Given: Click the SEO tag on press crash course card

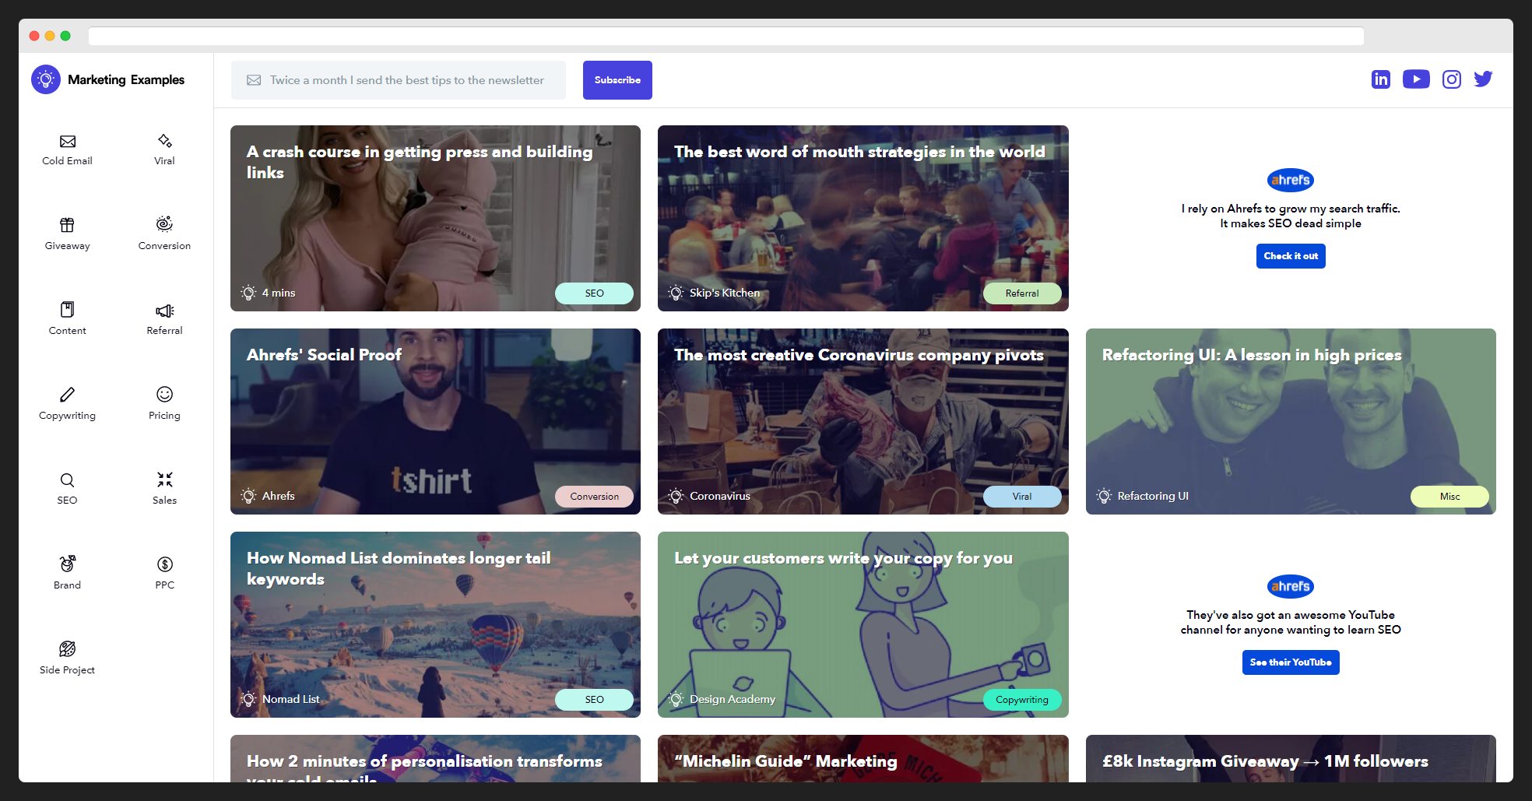Looking at the screenshot, I should (594, 293).
